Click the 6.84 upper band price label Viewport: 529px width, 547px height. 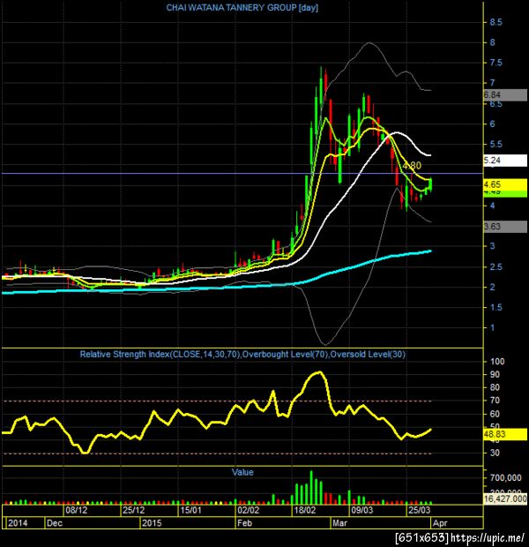click(505, 95)
